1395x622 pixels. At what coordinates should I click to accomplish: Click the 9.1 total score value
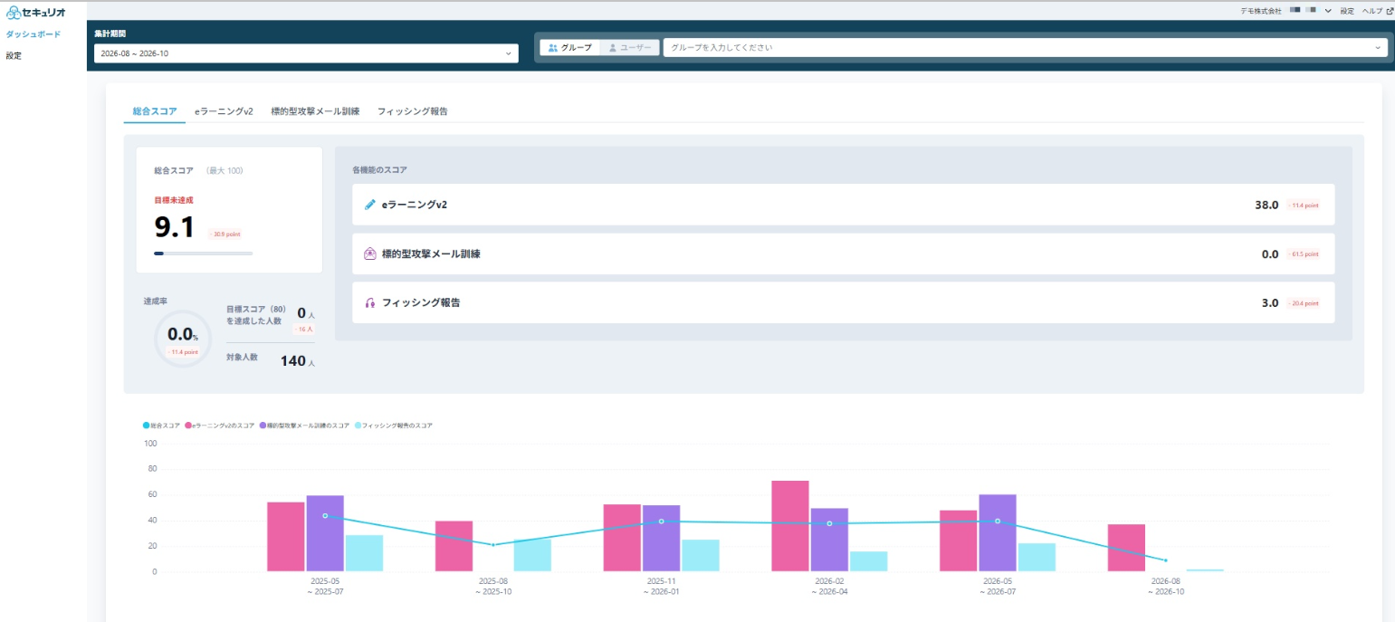coord(175,227)
